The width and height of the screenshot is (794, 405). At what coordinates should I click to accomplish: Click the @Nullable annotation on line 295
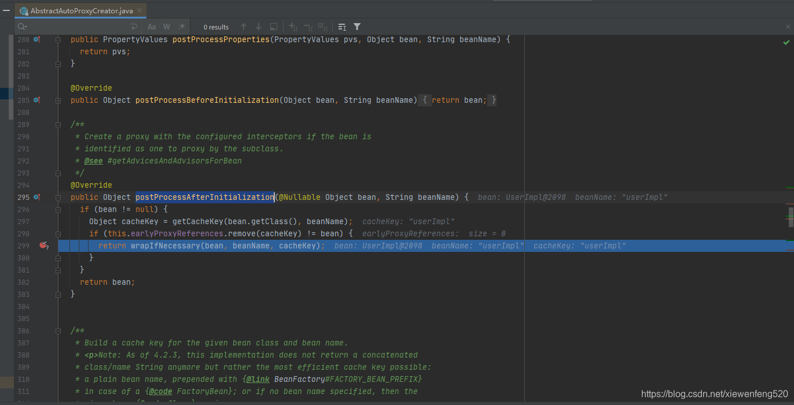[x=300, y=197]
